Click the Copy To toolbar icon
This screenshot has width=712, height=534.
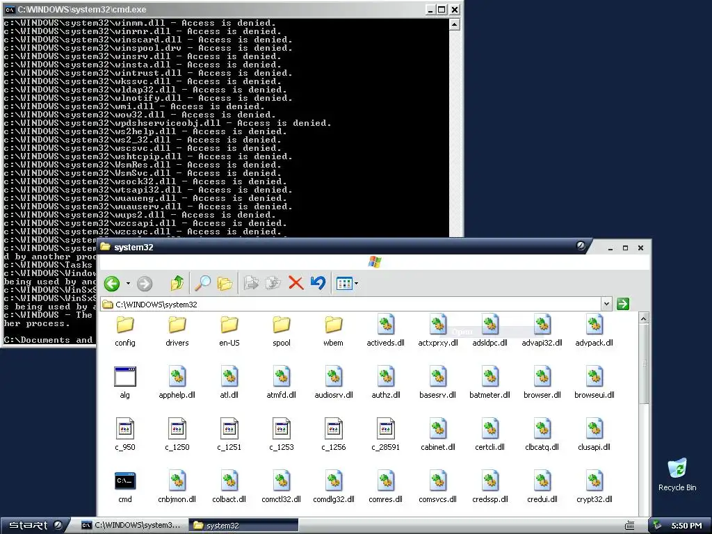point(273,284)
